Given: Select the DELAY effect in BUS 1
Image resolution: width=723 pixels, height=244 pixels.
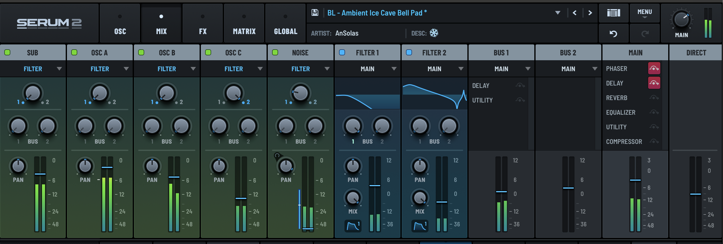Looking at the screenshot, I should pos(481,86).
